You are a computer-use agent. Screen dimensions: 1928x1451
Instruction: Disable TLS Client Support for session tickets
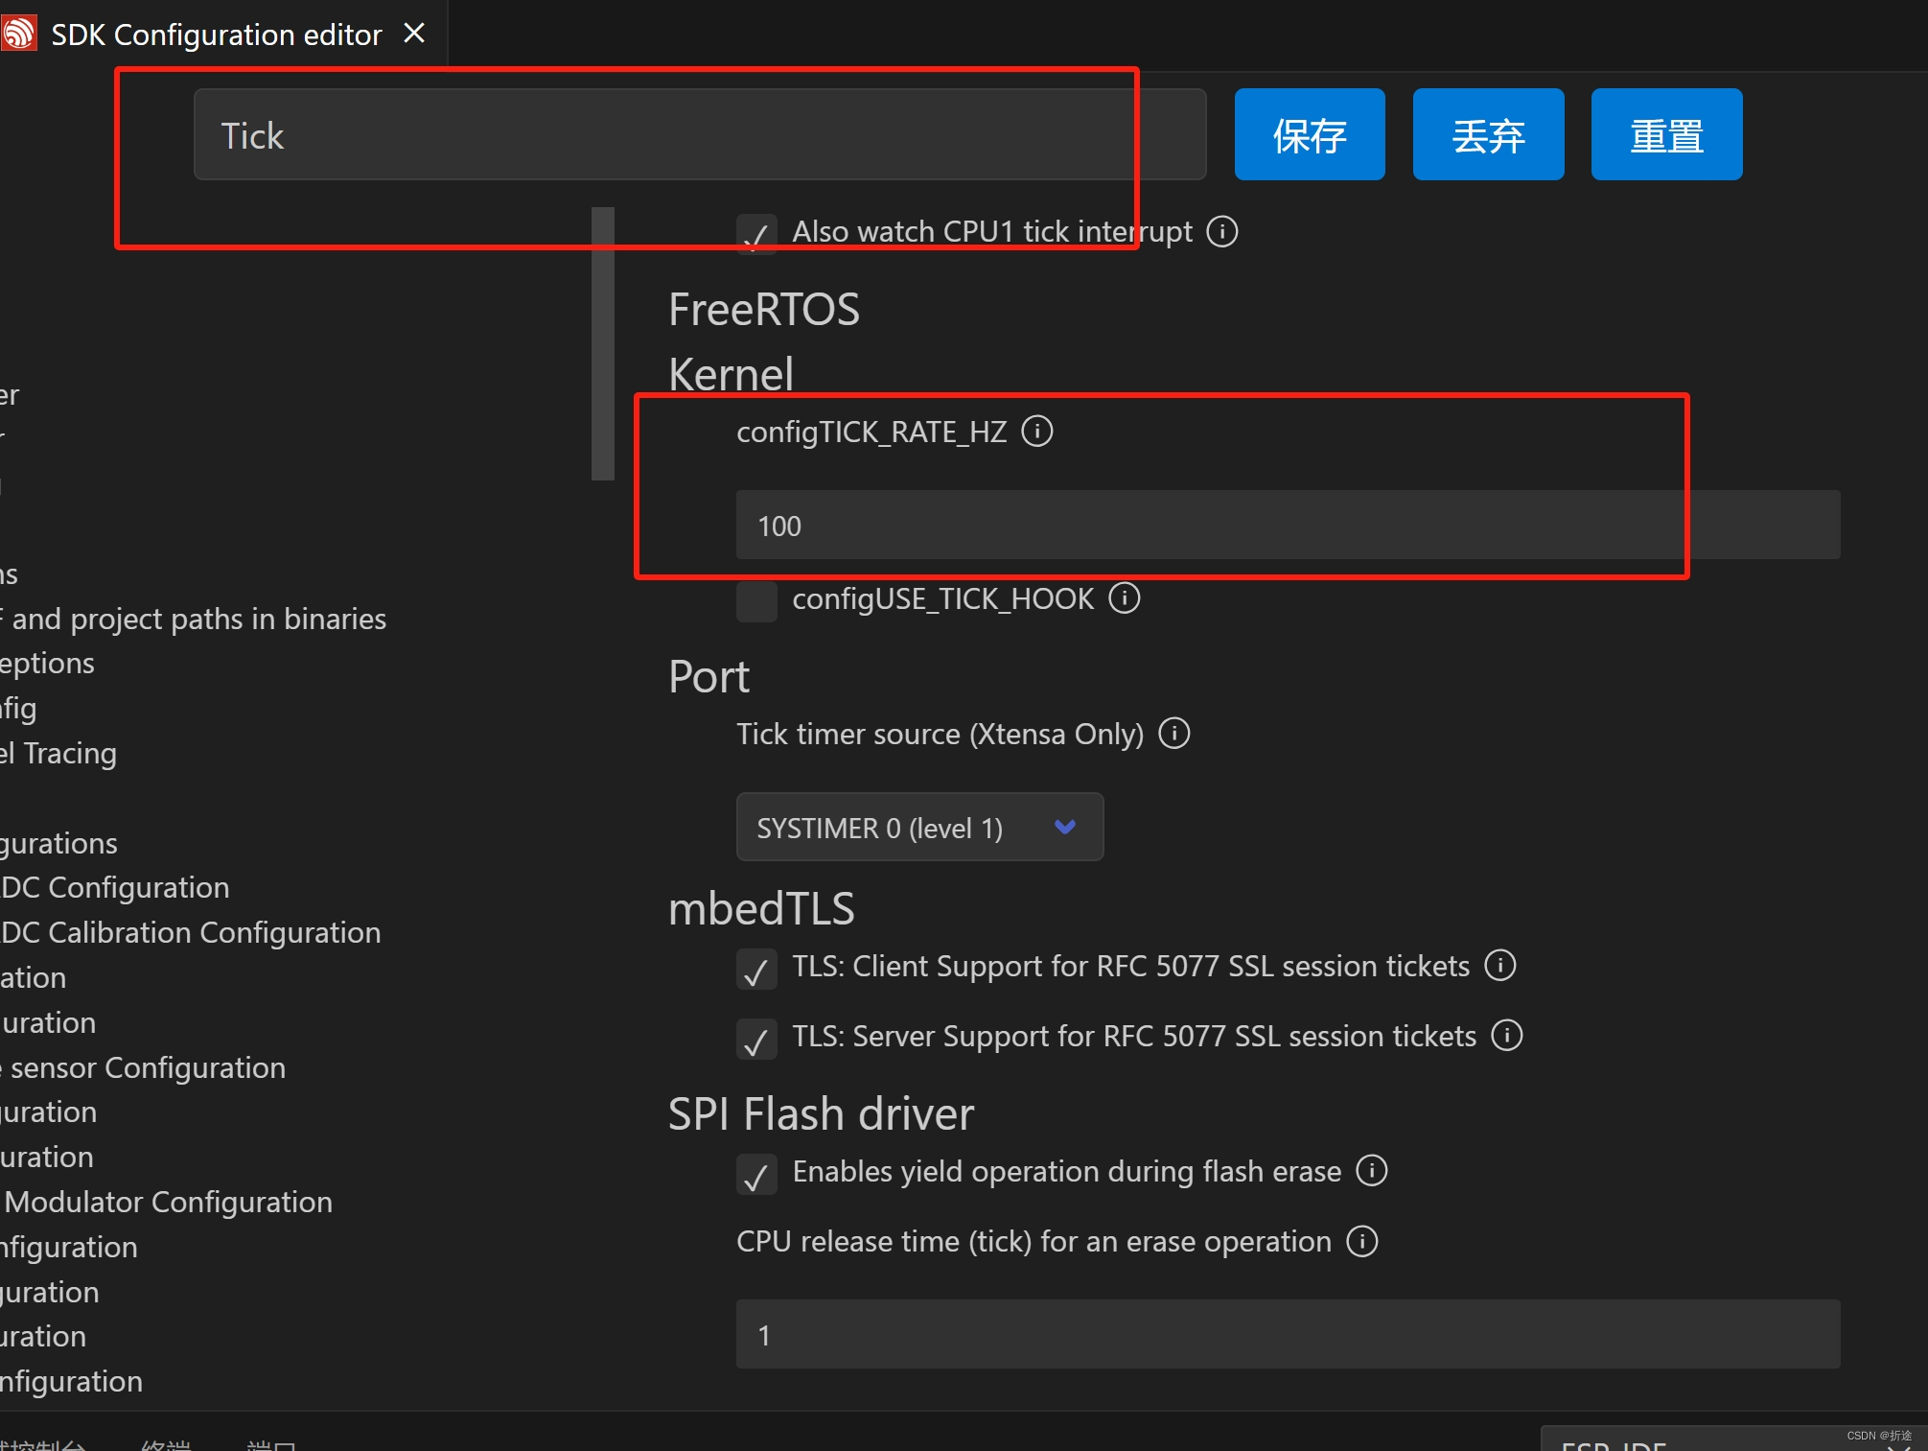click(x=756, y=970)
